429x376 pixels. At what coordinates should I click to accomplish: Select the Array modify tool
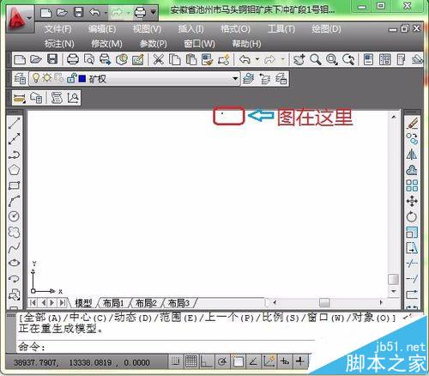pyautogui.click(x=412, y=185)
